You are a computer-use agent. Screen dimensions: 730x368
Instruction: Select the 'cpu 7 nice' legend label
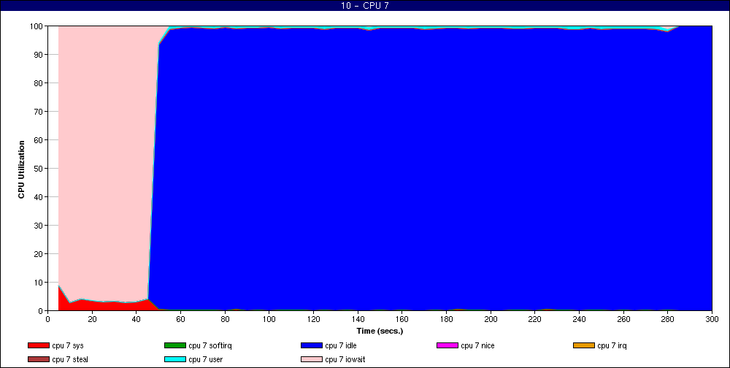[477, 346]
